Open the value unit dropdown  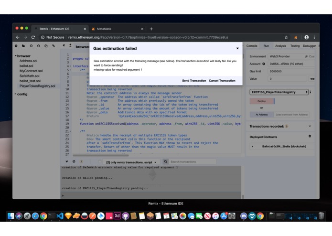coord(311,79)
